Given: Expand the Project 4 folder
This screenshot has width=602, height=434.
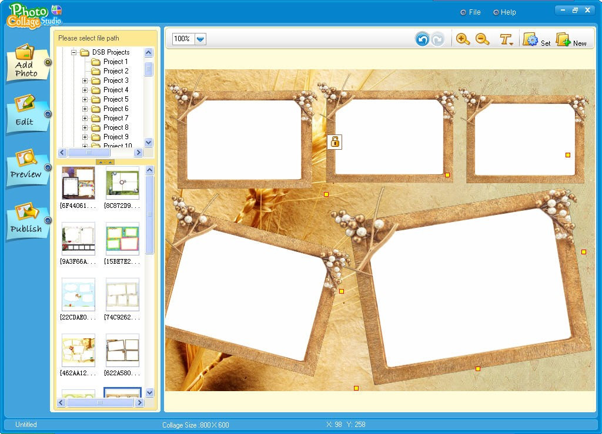Looking at the screenshot, I should [x=85, y=90].
